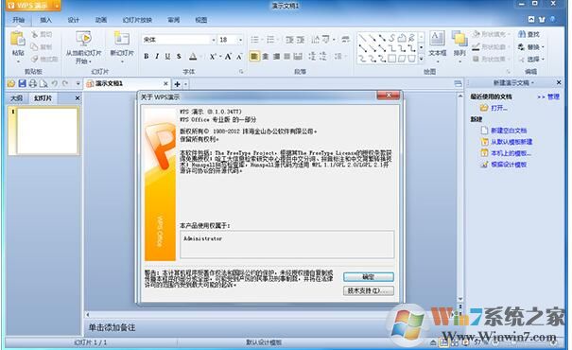Viewport: 572px width, 350px height.
Task: Click the Print icon in quick access
Action: [33, 83]
